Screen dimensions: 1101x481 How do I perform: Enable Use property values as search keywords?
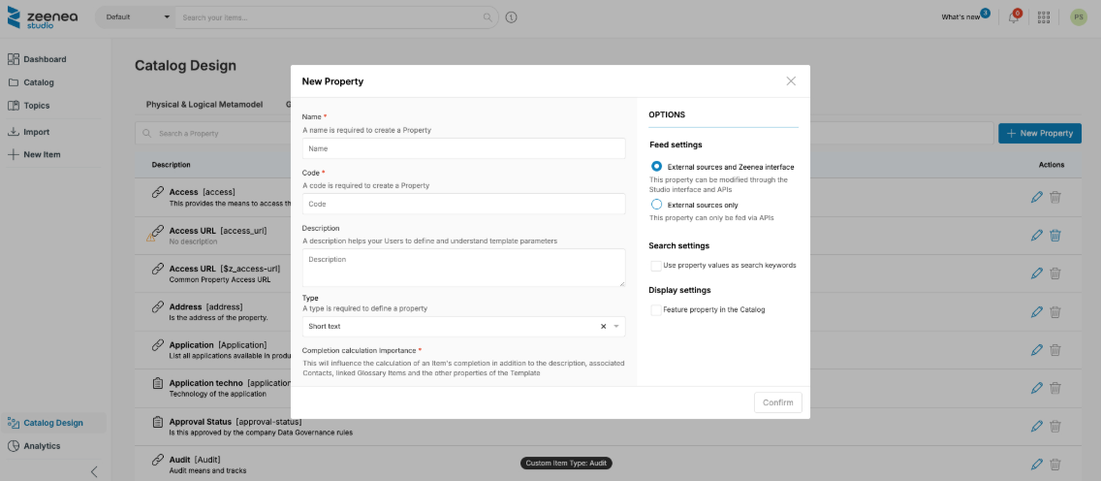coord(656,265)
